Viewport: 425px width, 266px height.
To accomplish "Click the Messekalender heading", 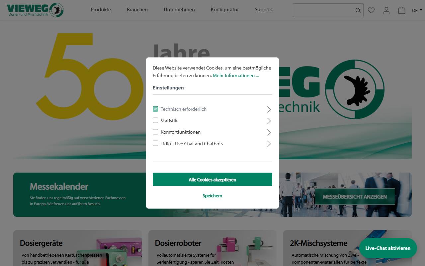I will point(59,187).
